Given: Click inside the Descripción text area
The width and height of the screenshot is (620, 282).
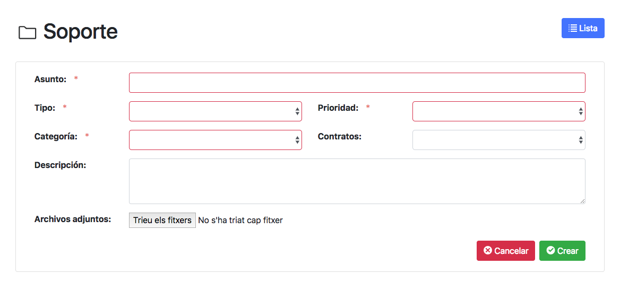Looking at the screenshot, I should pyautogui.click(x=357, y=181).
